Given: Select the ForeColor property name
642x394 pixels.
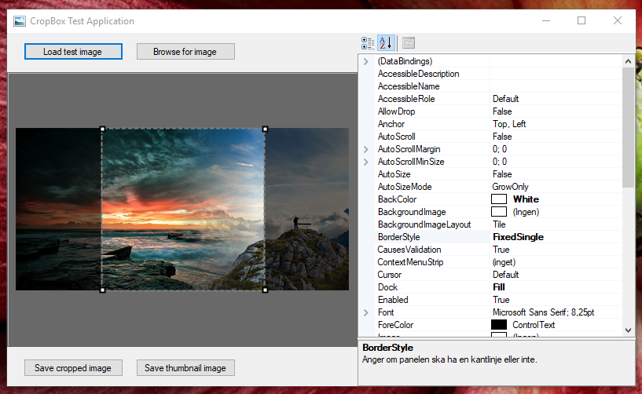Looking at the screenshot, I should tap(395, 325).
